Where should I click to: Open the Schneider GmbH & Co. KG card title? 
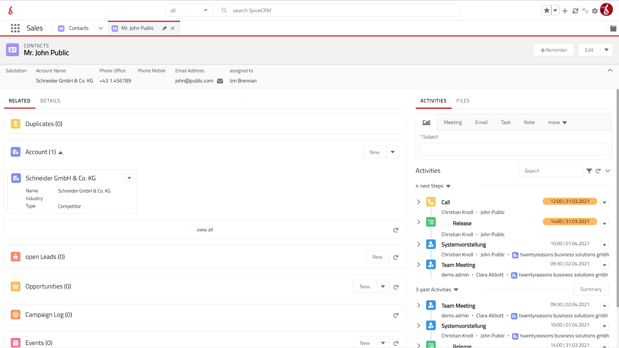click(x=61, y=178)
